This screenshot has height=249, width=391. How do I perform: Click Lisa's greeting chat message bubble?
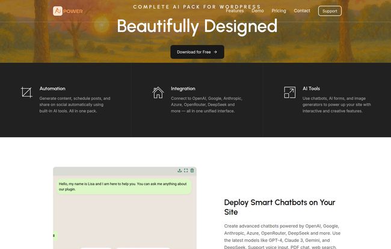(x=124, y=186)
